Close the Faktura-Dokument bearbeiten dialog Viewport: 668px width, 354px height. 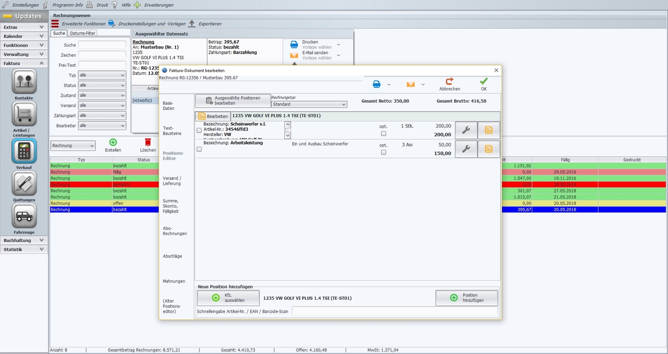coord(496,70)
